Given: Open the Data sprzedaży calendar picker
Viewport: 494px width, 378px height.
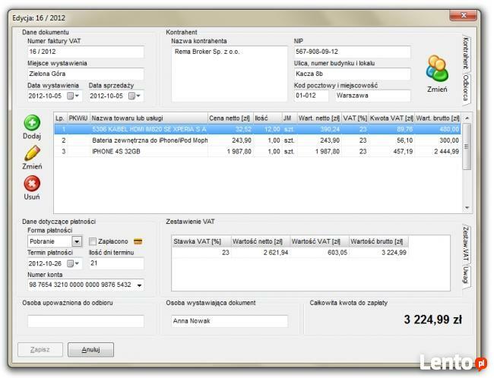Looking at the screenshot, I should [135, 96].
